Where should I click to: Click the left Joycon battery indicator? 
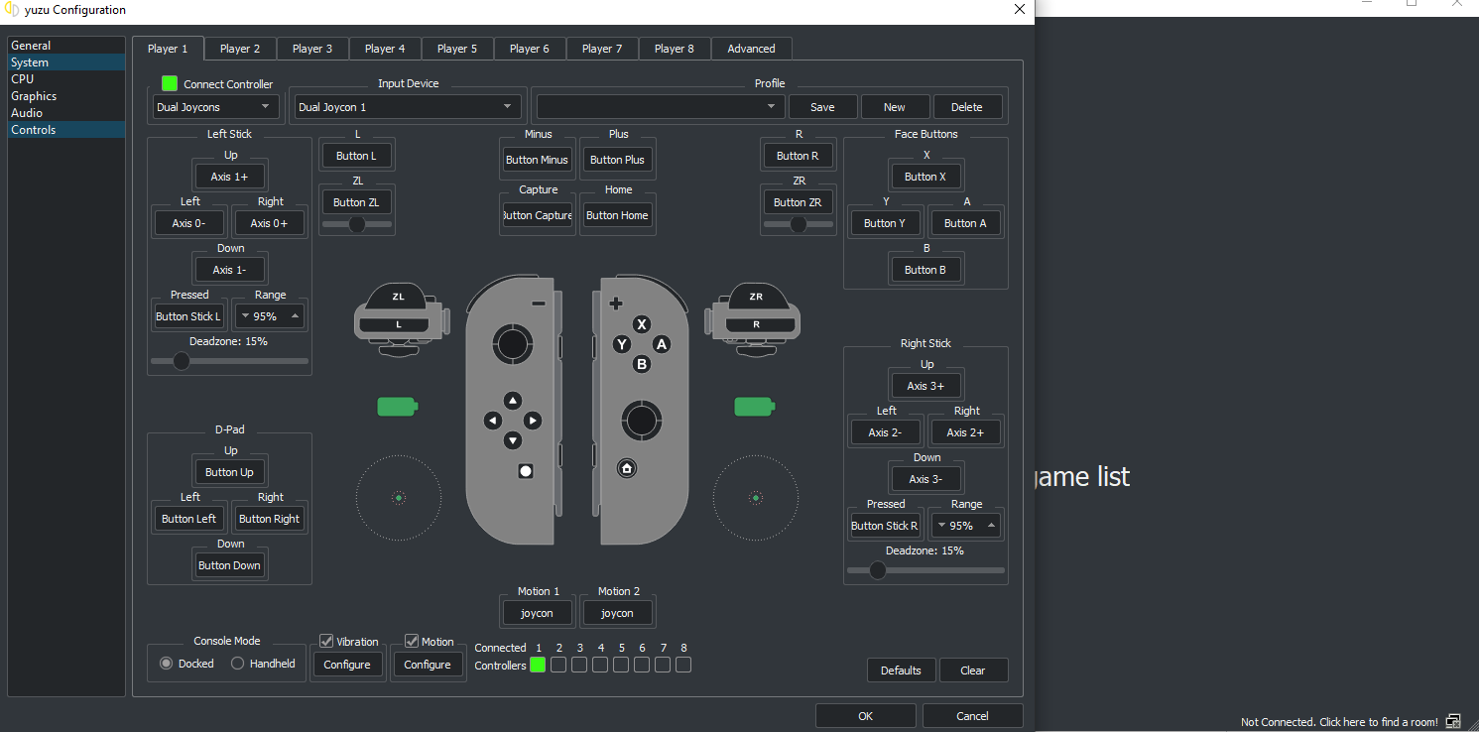click(x=398, y=407)
